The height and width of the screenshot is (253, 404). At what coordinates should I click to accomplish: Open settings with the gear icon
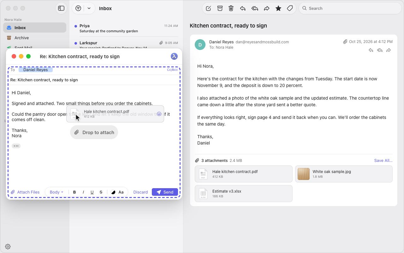pyautogui.click(x=8, y=247)
